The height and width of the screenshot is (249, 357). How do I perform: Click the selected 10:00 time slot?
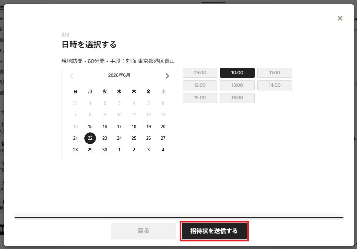(x=237, y=73)
